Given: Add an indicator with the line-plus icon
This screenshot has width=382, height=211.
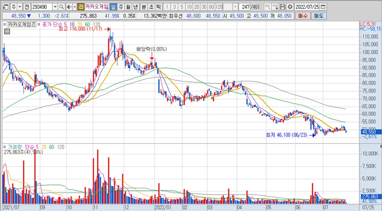Looking at the screenshot, I should (x=275, y=7).
